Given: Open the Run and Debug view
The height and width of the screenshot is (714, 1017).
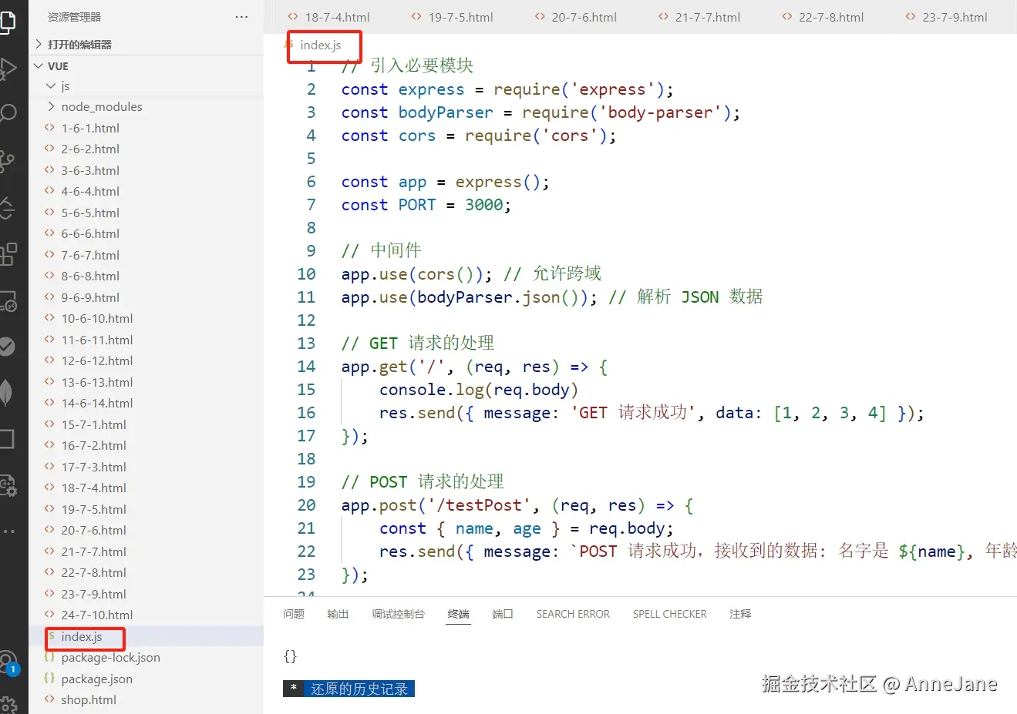Looking at the screenshot, I should tap(7, 69).
